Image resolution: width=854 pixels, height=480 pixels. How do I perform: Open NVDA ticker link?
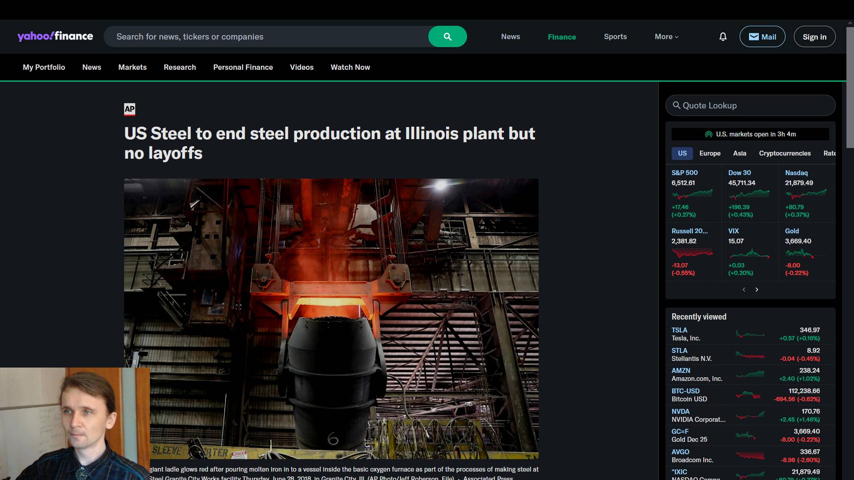pos(680,412)
